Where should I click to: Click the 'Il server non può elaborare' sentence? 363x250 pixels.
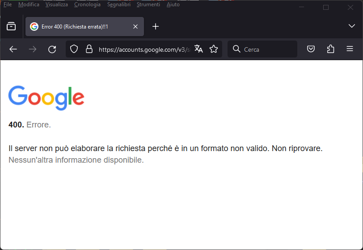point(165,148)
